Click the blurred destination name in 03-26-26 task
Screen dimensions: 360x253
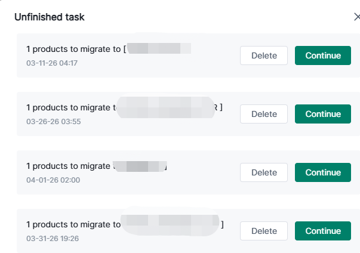pos(166,107)
